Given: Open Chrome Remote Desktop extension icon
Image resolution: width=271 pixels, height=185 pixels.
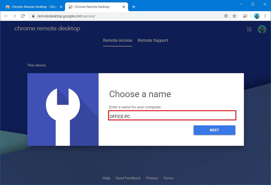Looking at the screenshot, I should coord(245,16).
